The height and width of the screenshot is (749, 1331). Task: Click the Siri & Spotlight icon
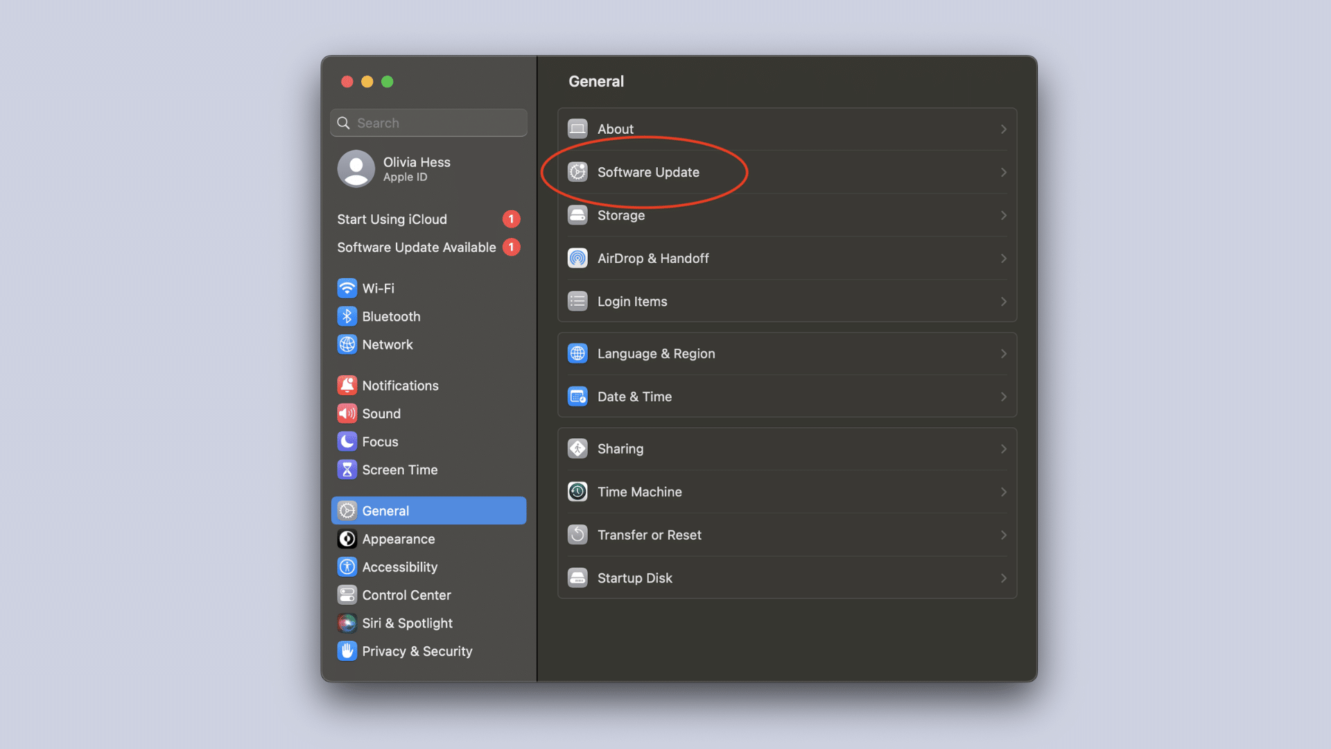pyautogui.click(x=347, y=623)
